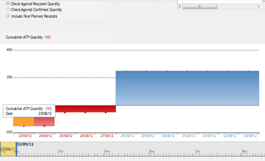Click the blue positive ATP area
The image size is (265, 161).
pos(187,88)
